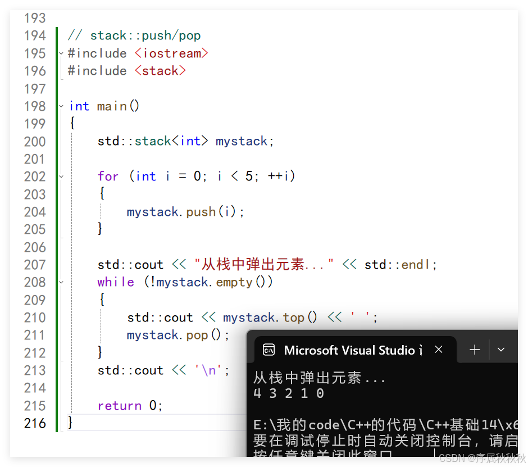Screen dimensions: 528x467
Task: Click 'mystack.pop();' statement
Action: 178,335
